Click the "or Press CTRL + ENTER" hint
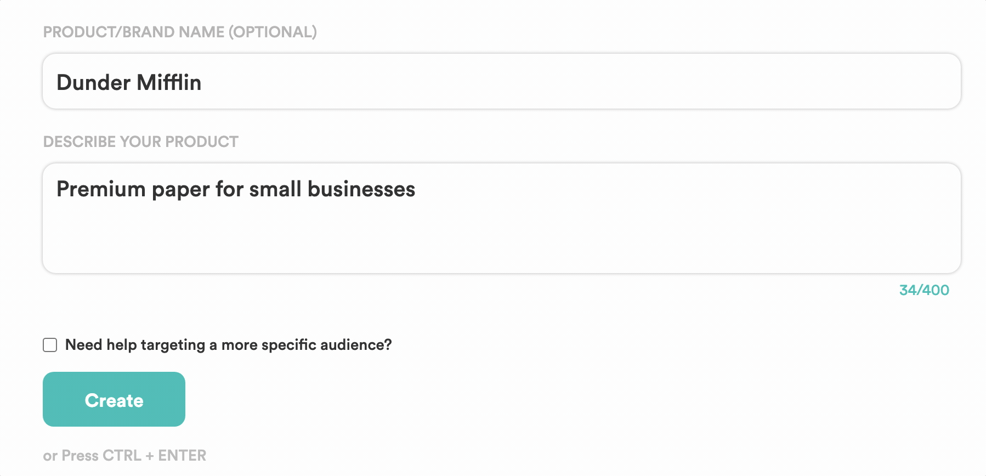The height and width of the screenshot is (476, 986). pyautogui.click(x=124, y=456)
